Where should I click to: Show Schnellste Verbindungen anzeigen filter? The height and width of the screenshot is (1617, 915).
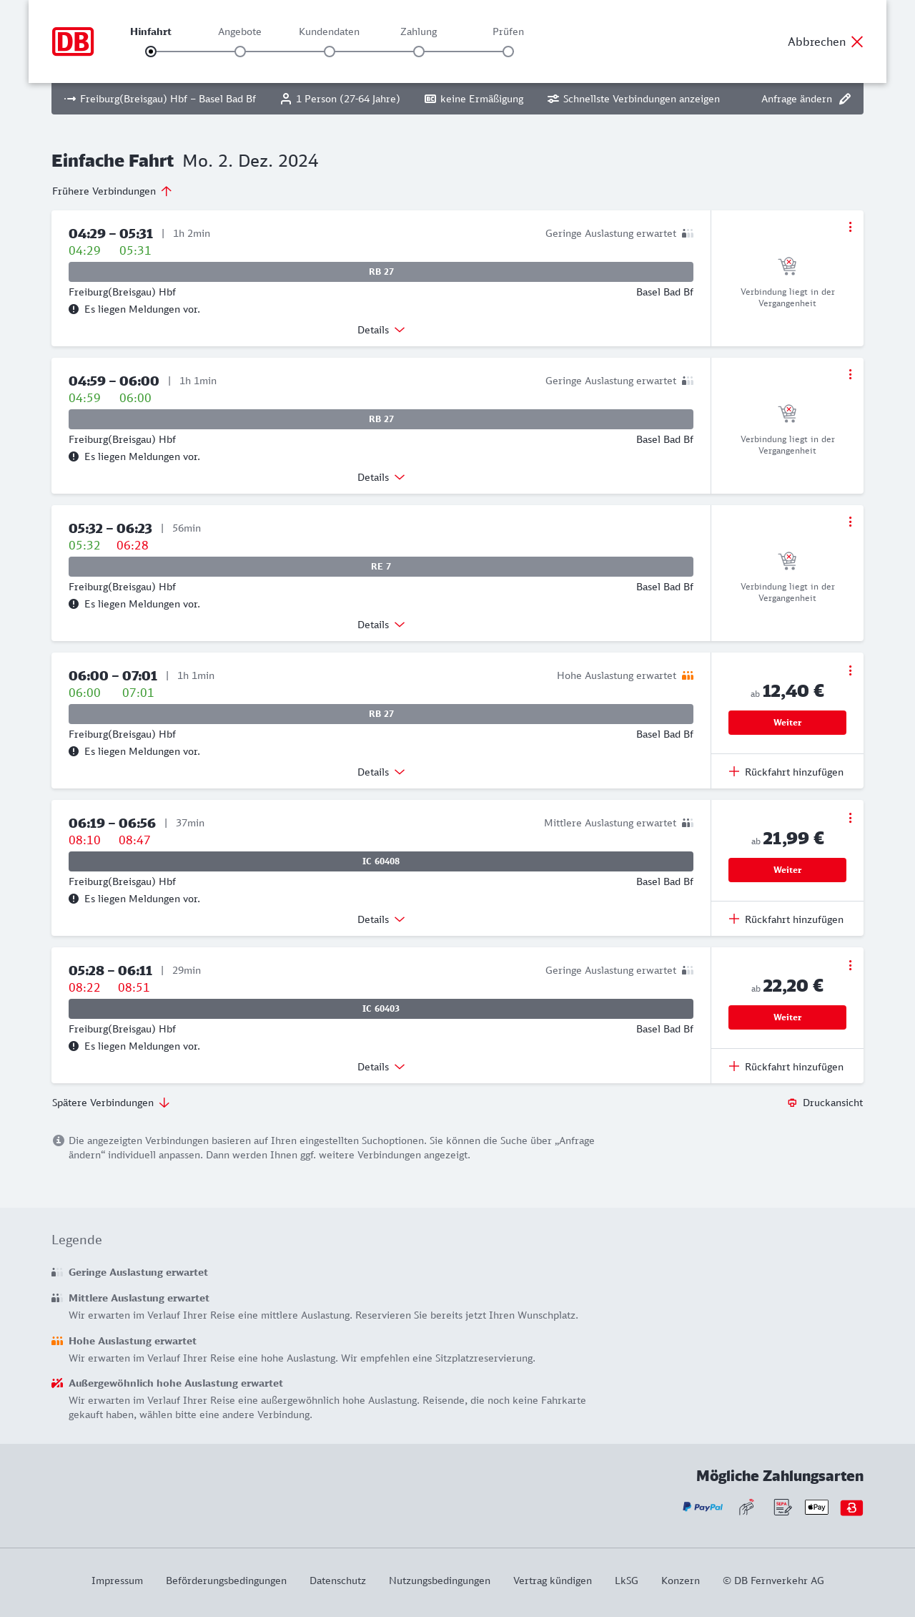(633, 99)
